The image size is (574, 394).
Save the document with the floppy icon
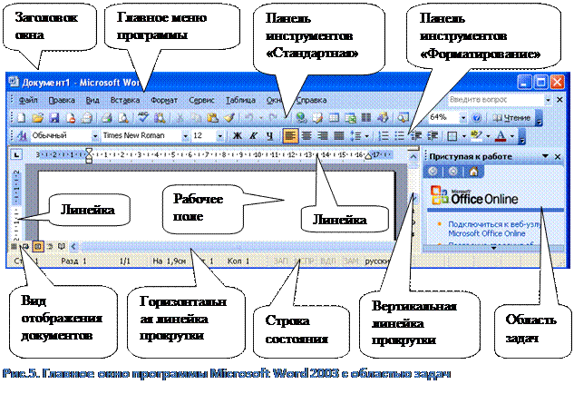click(x=54, y=118)
